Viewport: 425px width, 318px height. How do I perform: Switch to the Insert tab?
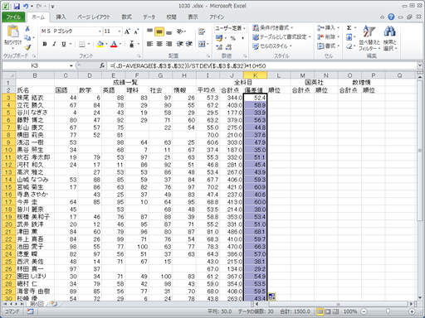pyautogui.click(x=61, y=17)
